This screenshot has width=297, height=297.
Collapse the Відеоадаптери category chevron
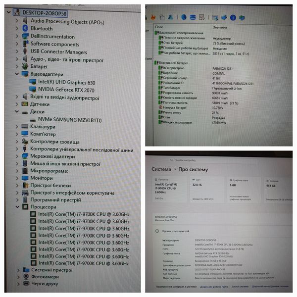pyautogui.click(x=17, y=74)
